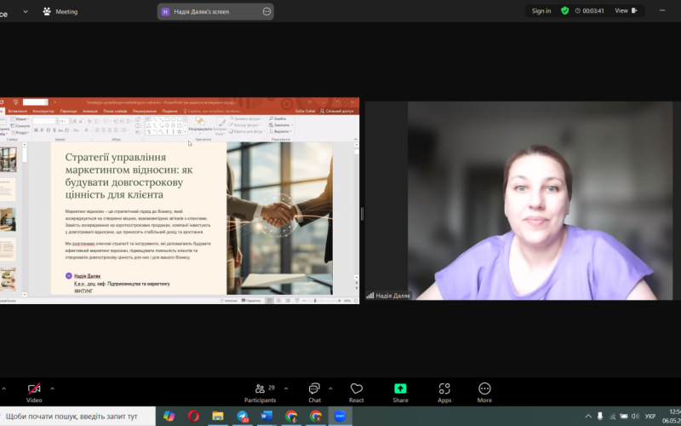Image resolution: width=681 pixels, height=426 pixels.
Task: Expand participants options arrow
Action: coord(286,389)
